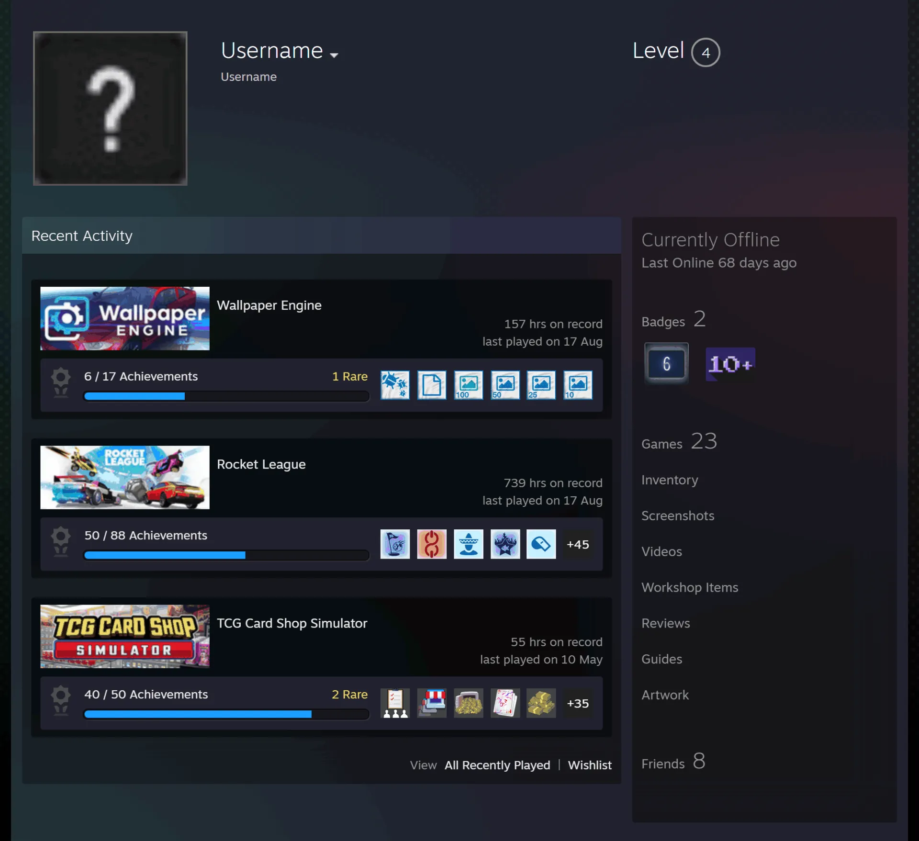Click the blue 6 years badge
Screen dimensions: 919x841
pos(666,364)
